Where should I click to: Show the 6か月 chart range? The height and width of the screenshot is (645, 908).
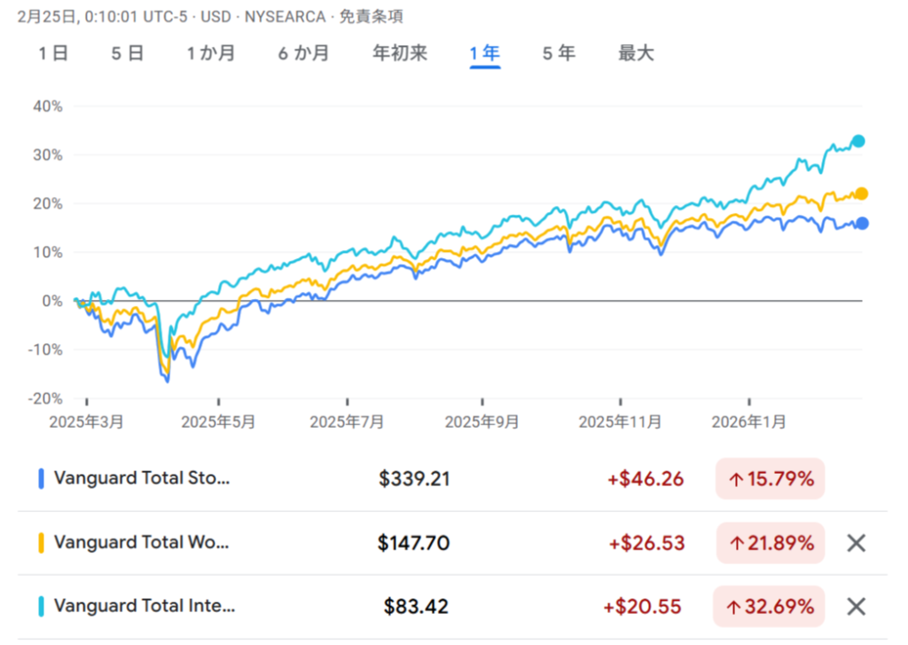point(303,53)
